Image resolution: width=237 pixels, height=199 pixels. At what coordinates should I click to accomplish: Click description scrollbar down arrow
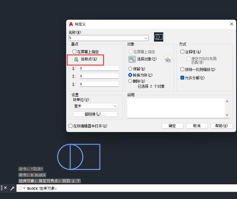pyautogui.click(x=227, y=115)
